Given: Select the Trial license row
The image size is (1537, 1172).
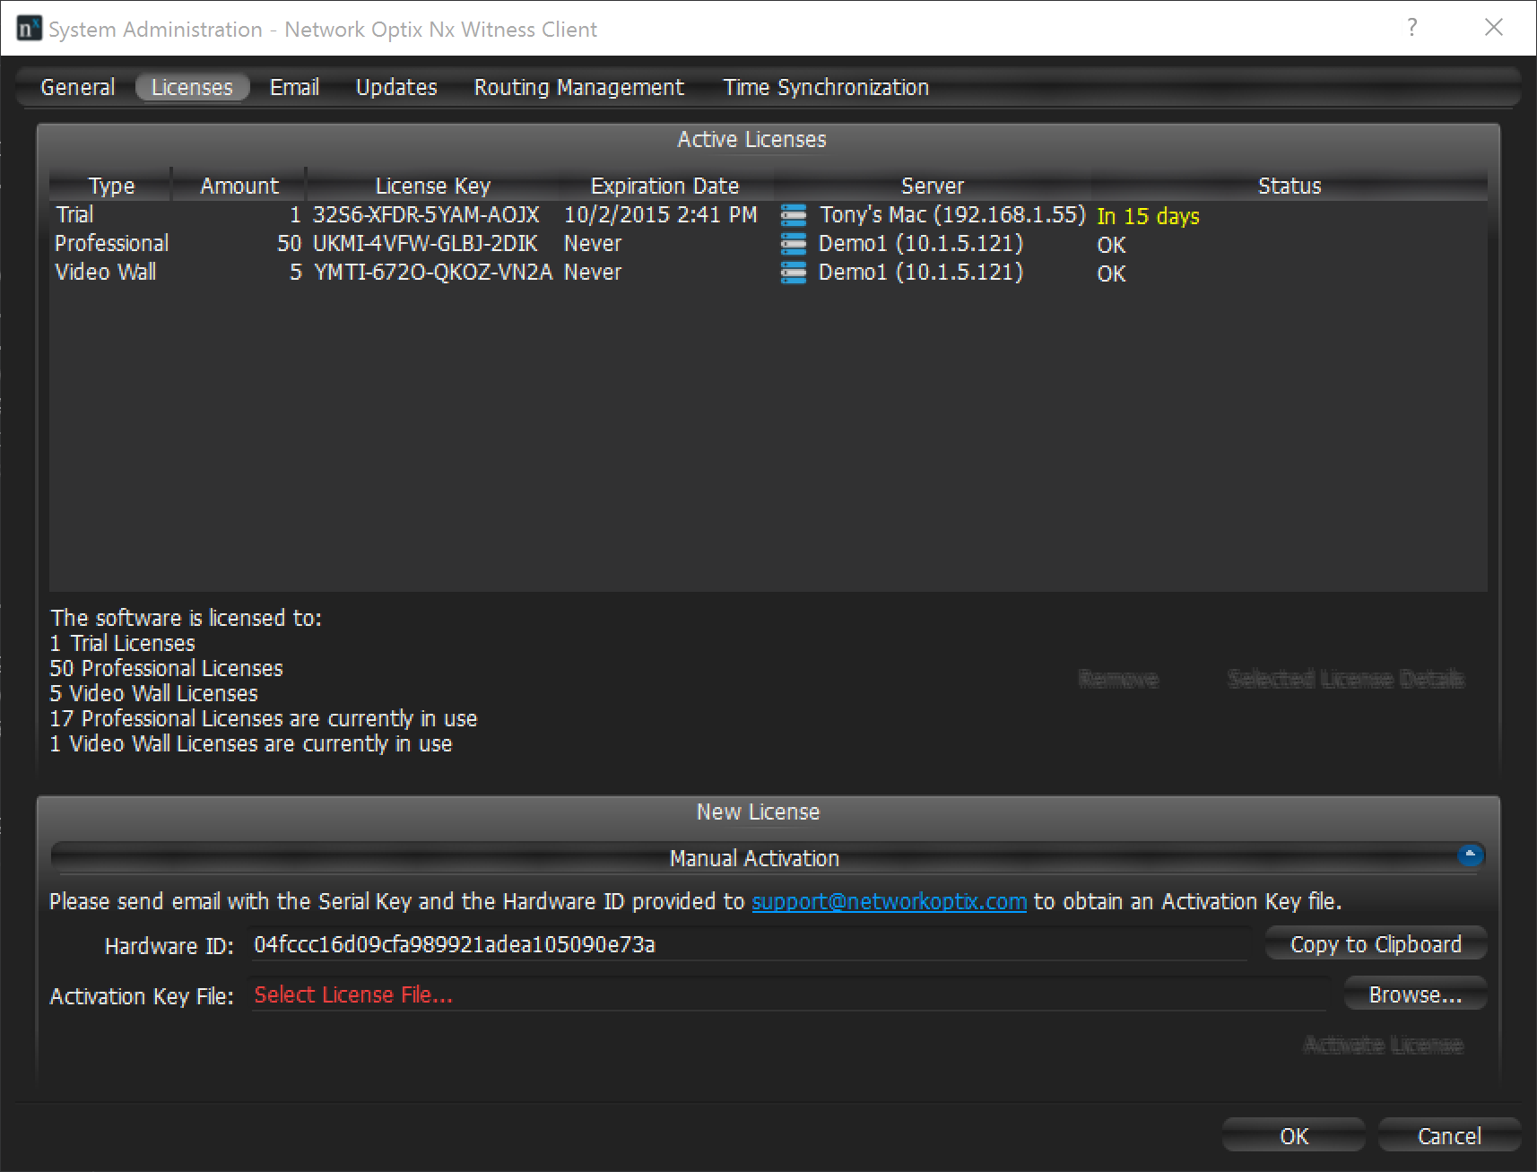Looking at the screenshot, I should (x=768, y=215).
